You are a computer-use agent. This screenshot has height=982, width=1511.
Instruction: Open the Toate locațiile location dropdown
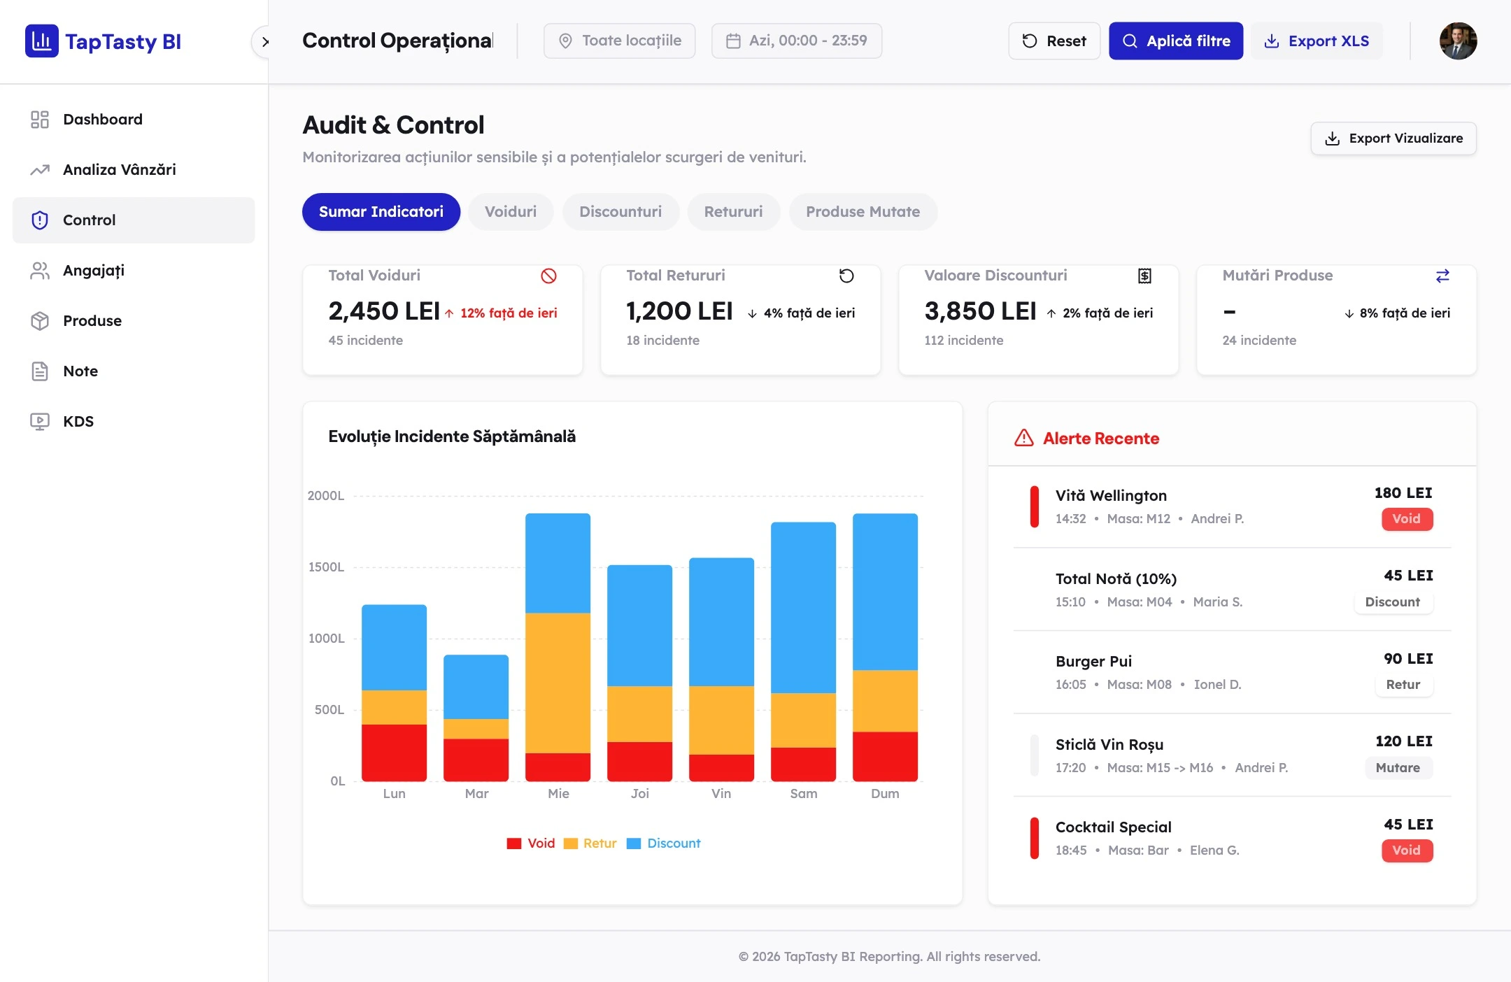620,41
